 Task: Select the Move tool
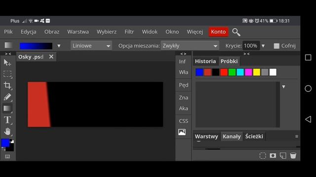[7, 62]
